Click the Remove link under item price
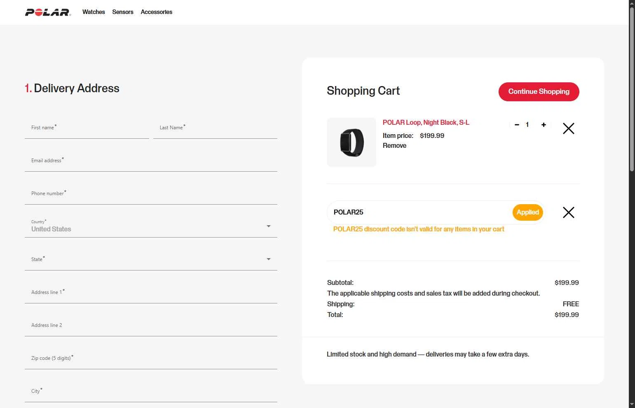Screen dimensions: 635x408 tap(394, 146)
